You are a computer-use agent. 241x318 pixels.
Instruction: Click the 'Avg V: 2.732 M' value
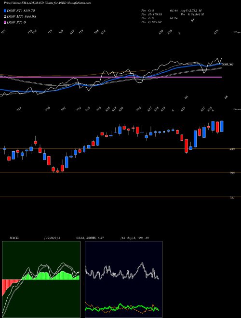(x=191, y=11)
